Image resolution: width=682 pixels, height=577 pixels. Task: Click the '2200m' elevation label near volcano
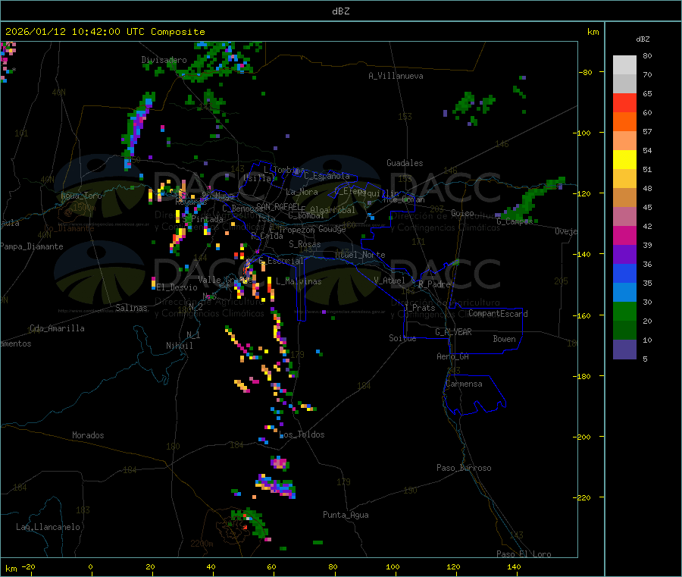tap(202, 544)
